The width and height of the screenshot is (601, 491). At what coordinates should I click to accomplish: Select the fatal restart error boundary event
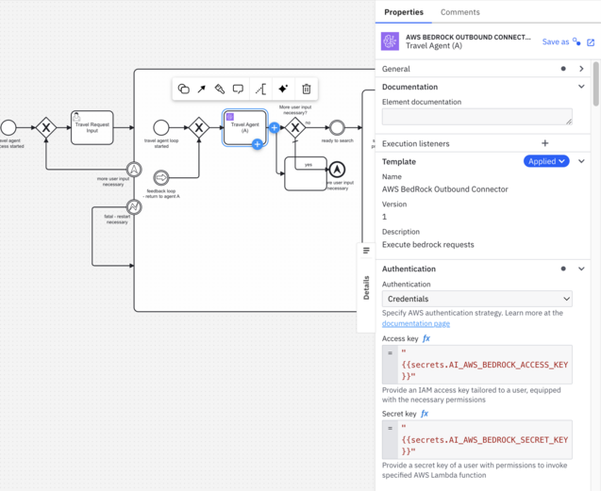[134, 206]
